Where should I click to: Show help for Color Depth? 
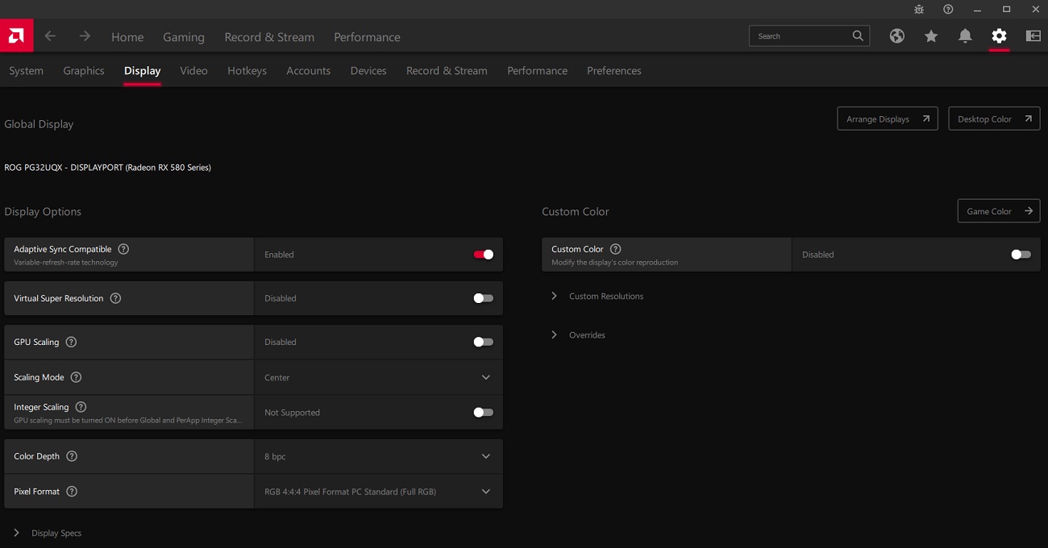click(x=72, y=456)
